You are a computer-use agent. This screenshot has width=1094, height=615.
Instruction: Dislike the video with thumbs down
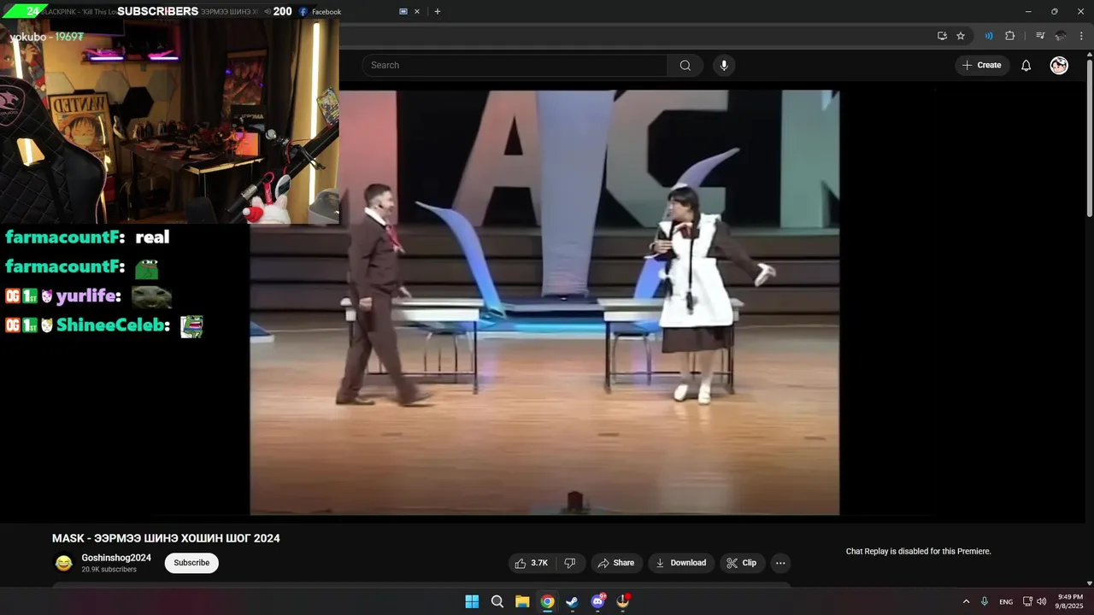click(570, 563)
